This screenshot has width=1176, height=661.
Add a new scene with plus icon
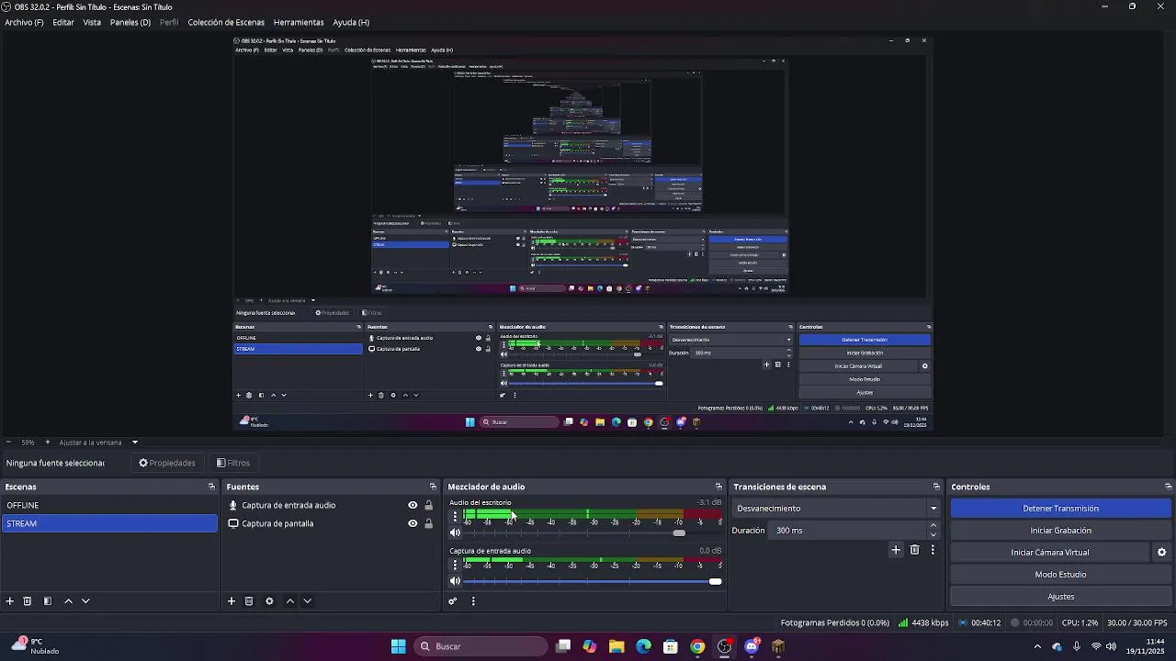[10, 601]
